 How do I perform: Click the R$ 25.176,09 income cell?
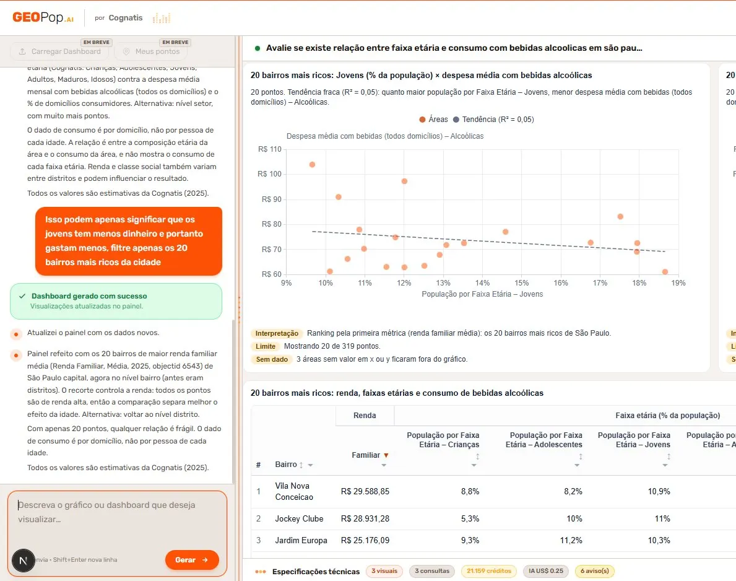(x=365, y=540)
